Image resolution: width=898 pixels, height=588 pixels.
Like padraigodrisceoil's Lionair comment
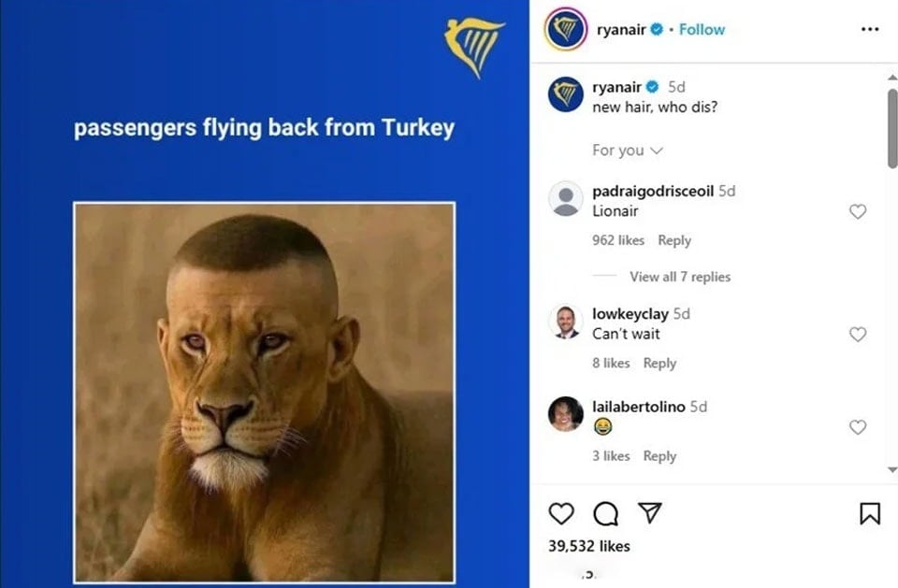point(858,211)
